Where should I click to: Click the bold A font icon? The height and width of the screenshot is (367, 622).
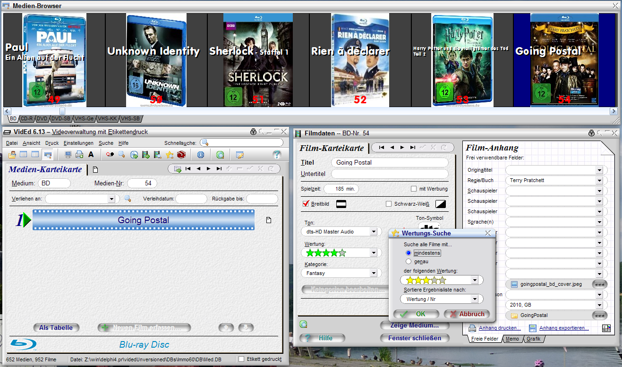pyautogui.click(x=91, y=154)
